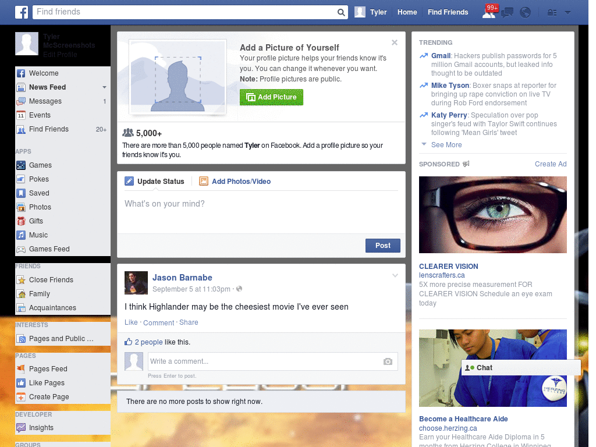The image size is (596, 447).
Task: Open Gmail trending topic
Action: tap(441, 55)
